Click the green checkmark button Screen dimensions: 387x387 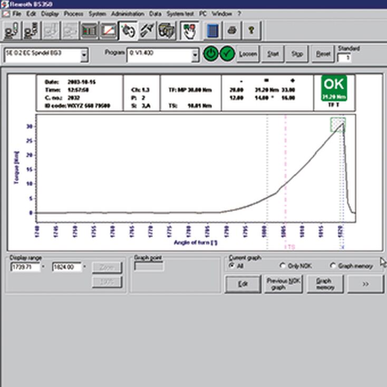pos(227,54)
